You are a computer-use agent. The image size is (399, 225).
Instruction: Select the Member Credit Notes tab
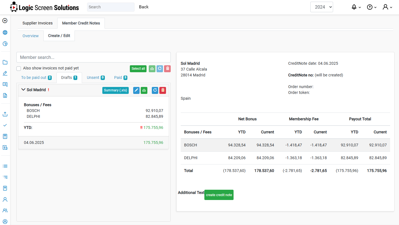[x=81, y=23]
